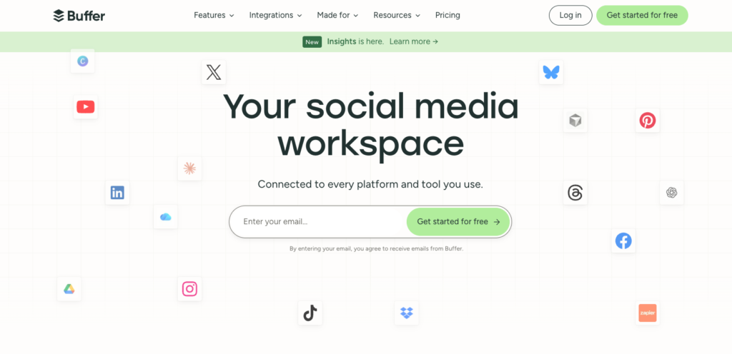Click the Buffer logo in the header
Screen dimensions: 732x354
(79, 16)
